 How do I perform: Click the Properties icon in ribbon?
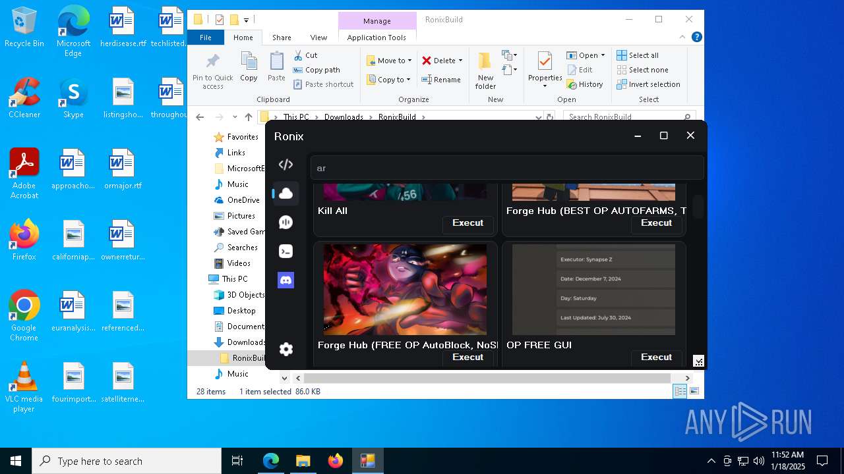coord(545,62)
